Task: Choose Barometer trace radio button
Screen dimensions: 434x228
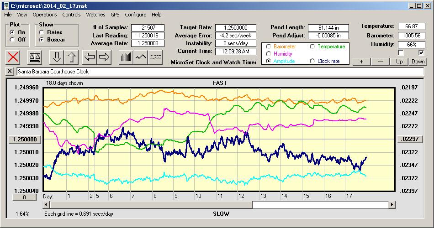Action: click(268, 47)
